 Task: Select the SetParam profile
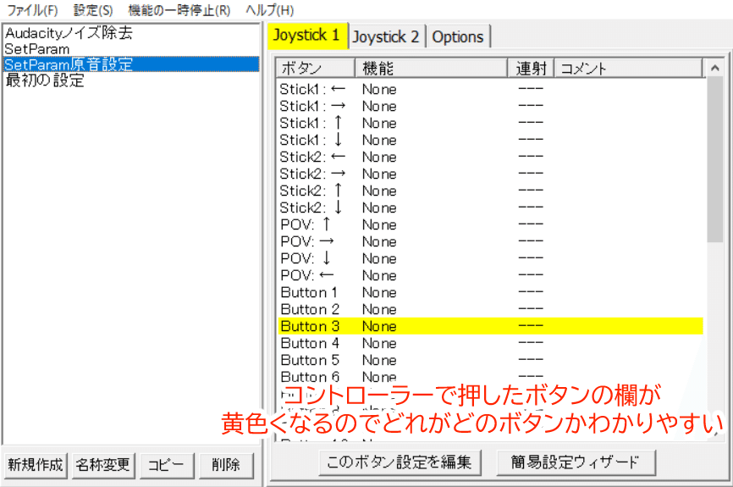(x=131, y=48)
